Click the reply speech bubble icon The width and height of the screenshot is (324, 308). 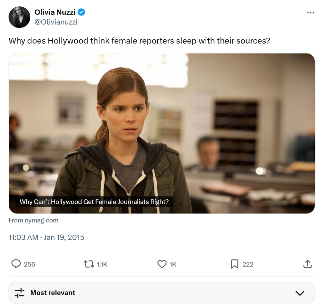click(16, 264)
